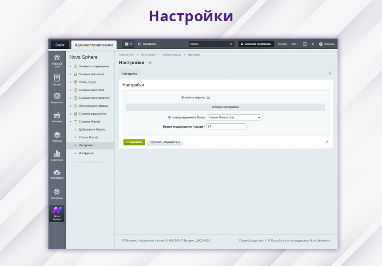Image resolution: width=382 pixels, height=266 pixels.
Task: Enable the Включить модуль checkbox
Action: [208, 98]
